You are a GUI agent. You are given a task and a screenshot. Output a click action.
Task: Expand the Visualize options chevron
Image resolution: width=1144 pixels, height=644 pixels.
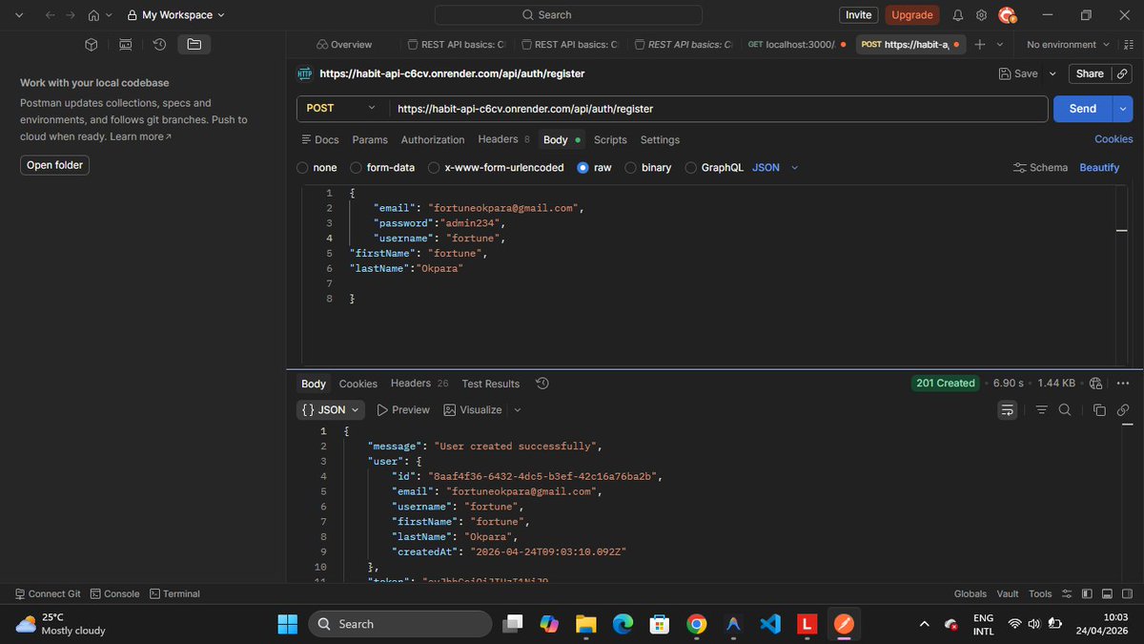pos(518,410)
